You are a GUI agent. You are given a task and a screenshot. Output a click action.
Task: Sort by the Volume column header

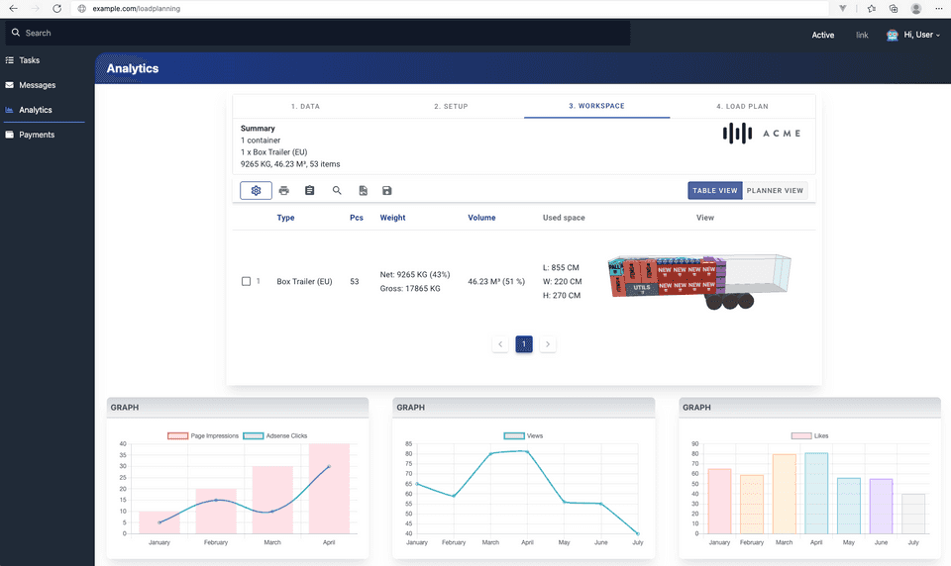(x=481, y=218)
